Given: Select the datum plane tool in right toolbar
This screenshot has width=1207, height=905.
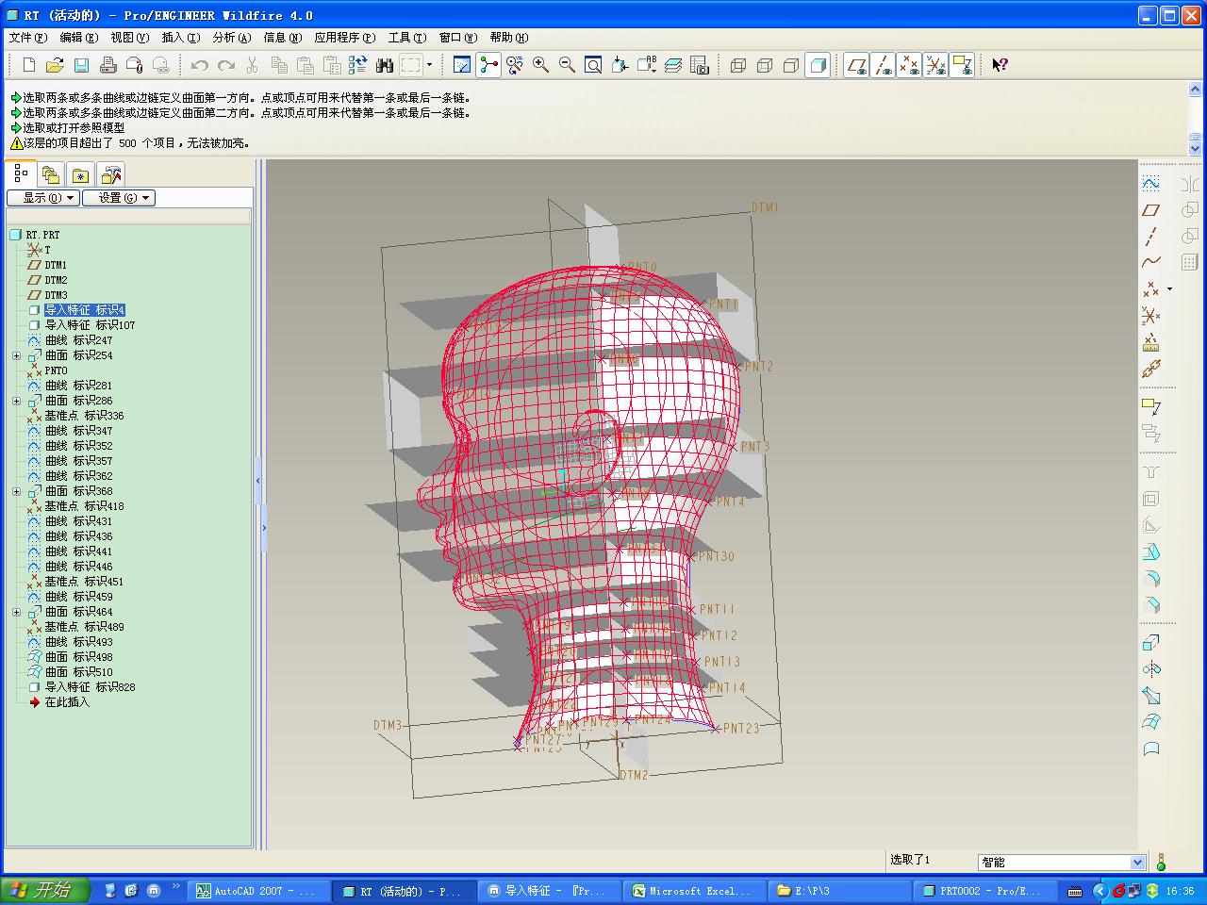Looking at the screenshot, I should coord(1150,210).
